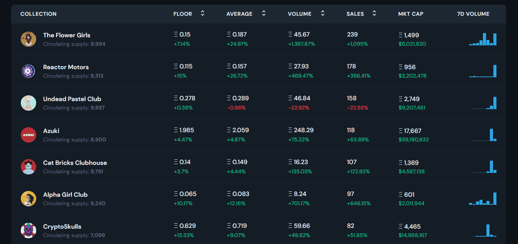This screenshot has width=518, height=244.
Task: Sort table by Floor column arrows
Action: click(x=203, y=13)
